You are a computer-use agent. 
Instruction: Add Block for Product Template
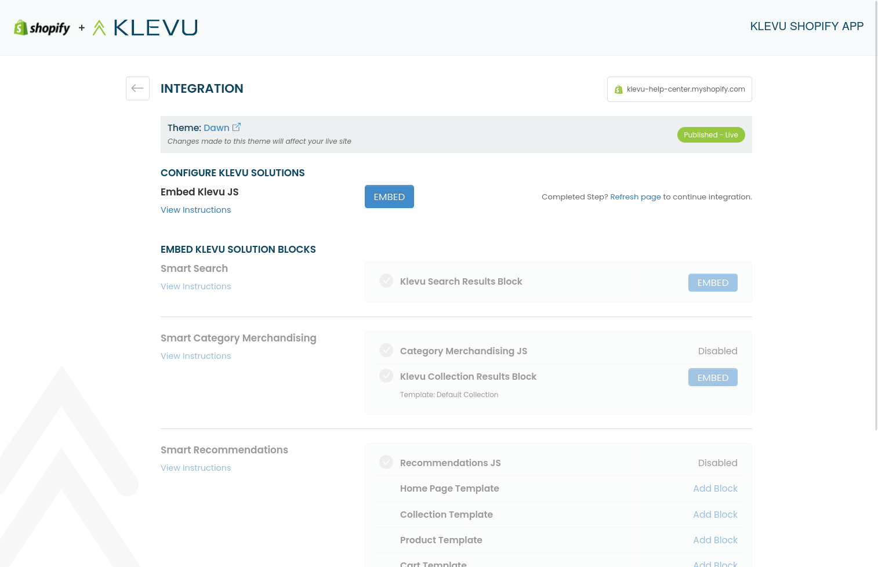coord(715,540)
